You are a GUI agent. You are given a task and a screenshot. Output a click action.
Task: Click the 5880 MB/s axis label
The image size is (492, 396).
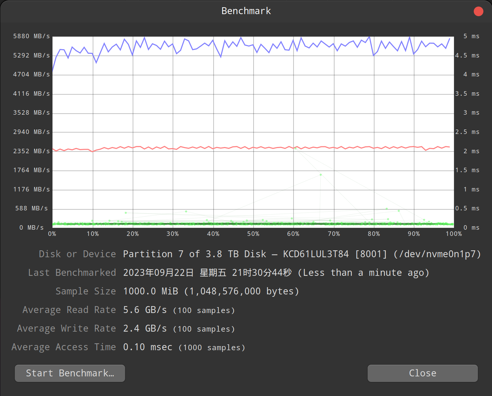31,36
